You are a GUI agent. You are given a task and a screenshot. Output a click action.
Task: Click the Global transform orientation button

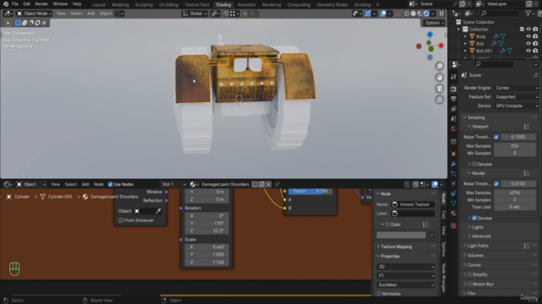coord(195,14)
